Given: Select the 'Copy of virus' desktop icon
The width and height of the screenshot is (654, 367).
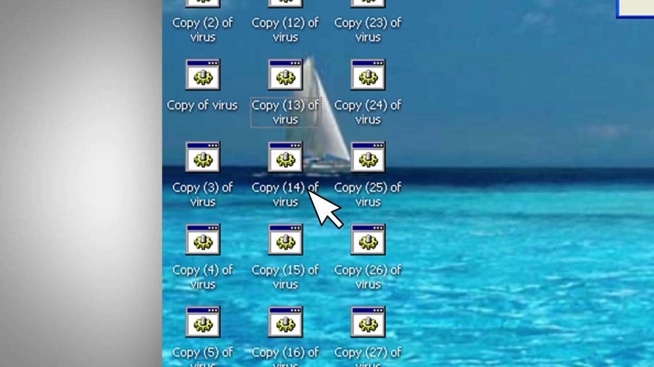Looking at the screenshot, I should [x=203, y=75].
